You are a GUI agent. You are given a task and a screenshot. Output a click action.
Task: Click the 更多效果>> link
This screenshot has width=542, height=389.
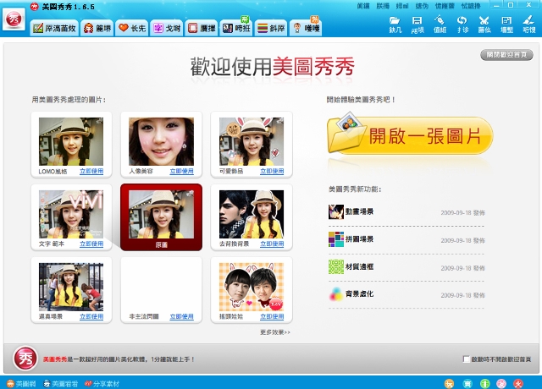pyautogui.click(x=275, y=332)
